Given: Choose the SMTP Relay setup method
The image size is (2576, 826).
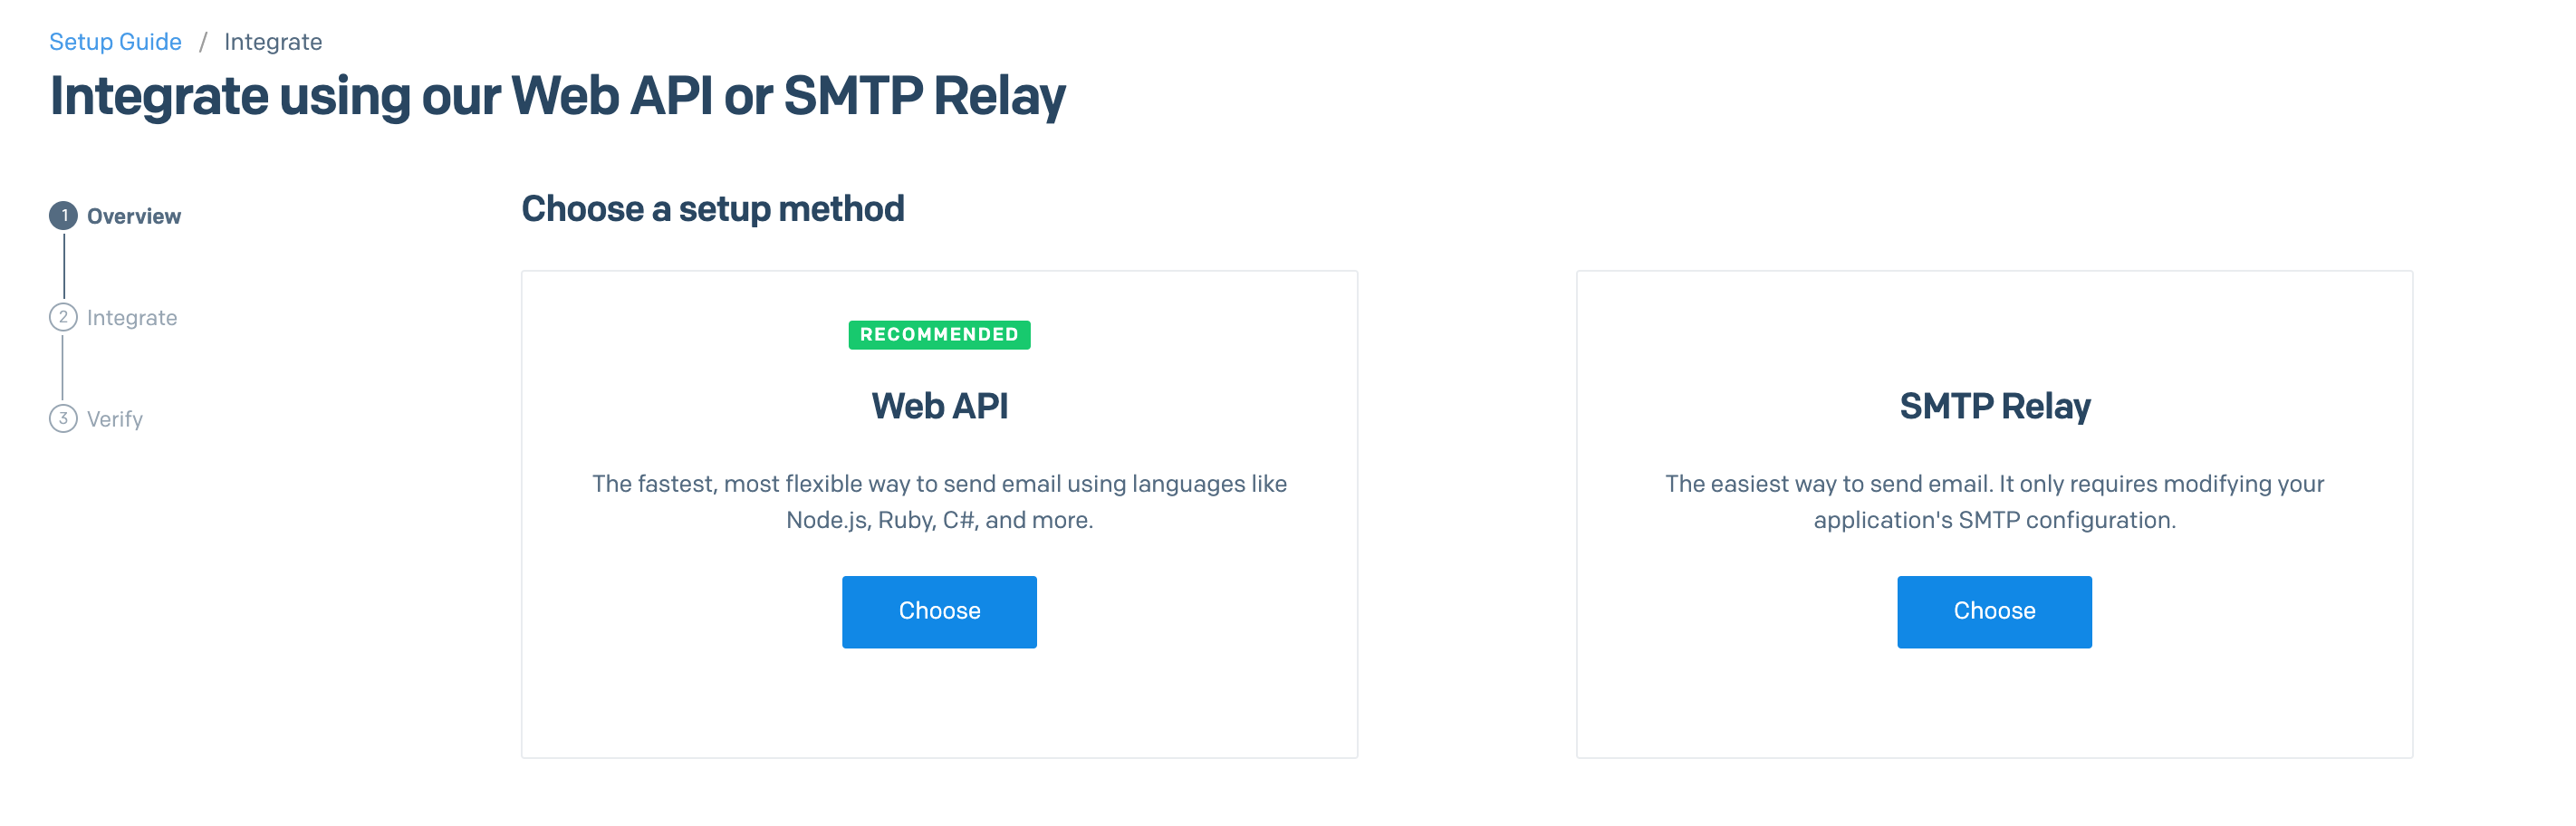Looking at the screenshot, I should coord(1994,611).
